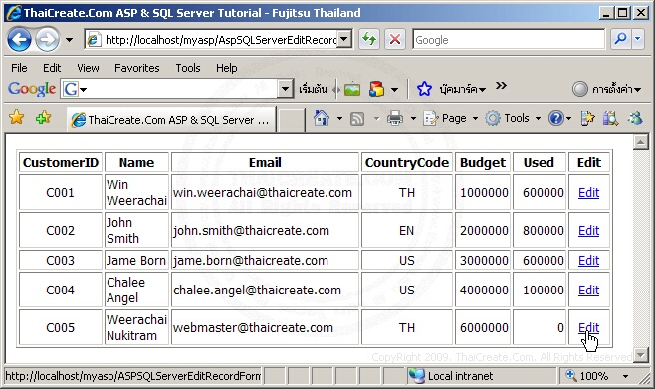This screenshot has height=389, width=655.
Task: Click email win.weerachai@thaicreate.com
Action: click(263, 192)
